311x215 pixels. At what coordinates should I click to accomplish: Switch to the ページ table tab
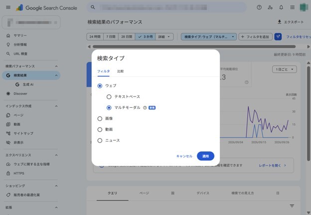click(144, 193)
